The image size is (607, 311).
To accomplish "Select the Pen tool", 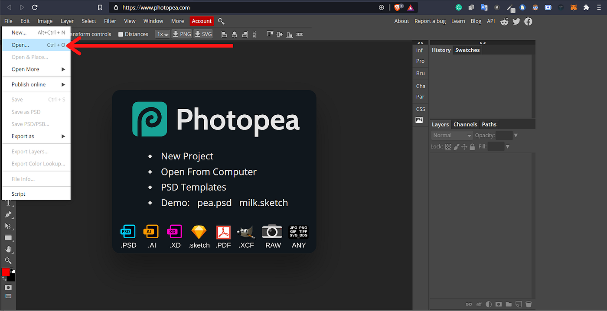I will (8, 214).
